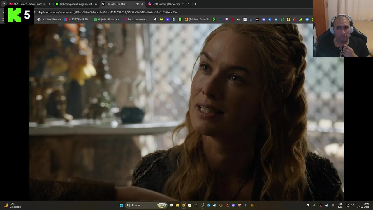The width and height of the screenshot is (373, 210).
Task: Click the Chrome taskbar icon
Action: tap(184, 205)
